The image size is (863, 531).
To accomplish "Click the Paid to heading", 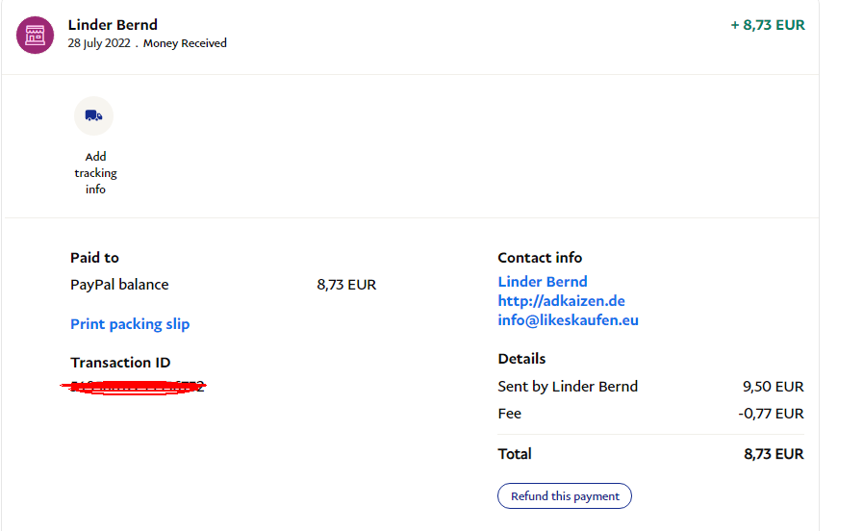I will click(x=94, y=258).
